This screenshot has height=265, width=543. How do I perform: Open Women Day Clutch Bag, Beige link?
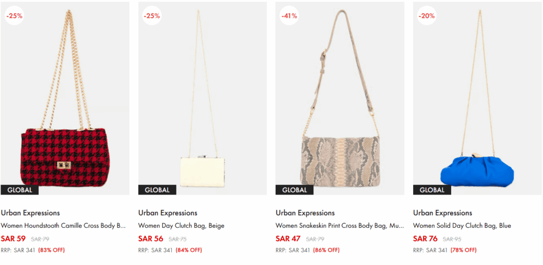pyautogui.click(x=181, y=226)
